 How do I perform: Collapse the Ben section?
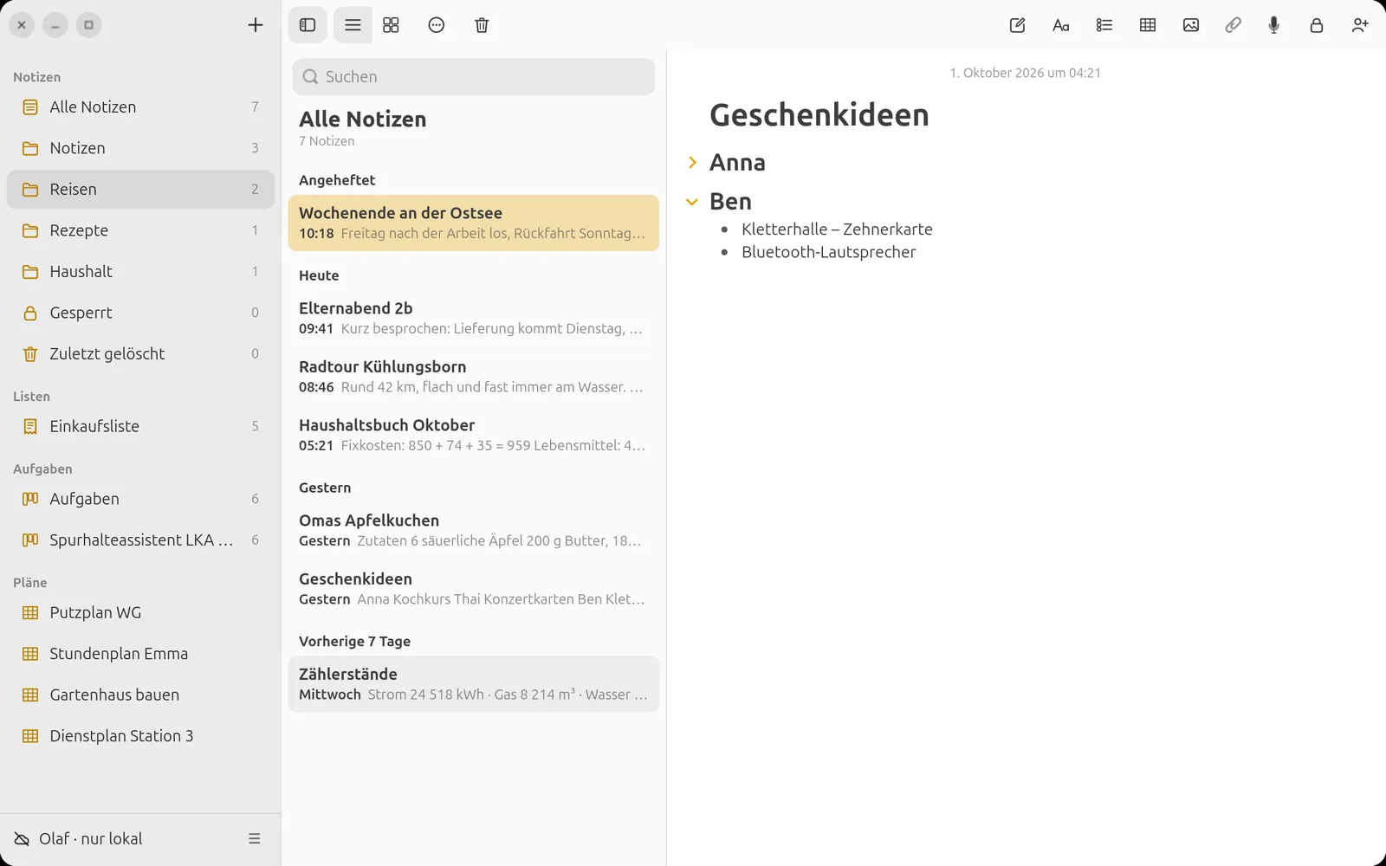pyautogui.click(x=692, y=202)
